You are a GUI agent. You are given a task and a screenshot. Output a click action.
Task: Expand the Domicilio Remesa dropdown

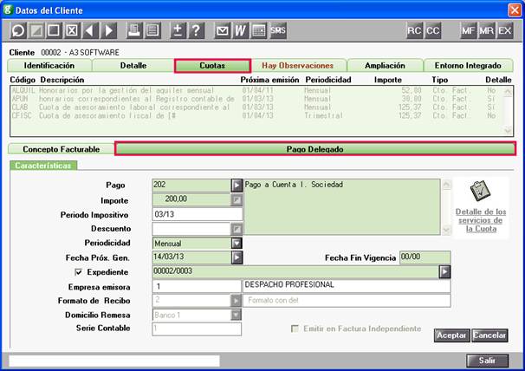236,315
